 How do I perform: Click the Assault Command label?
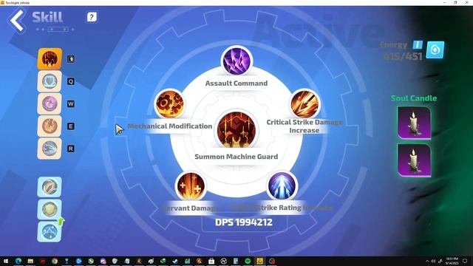click(x=236, y=83)
